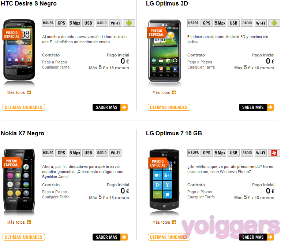Click the Android icon for HTC Desire S

129,23
